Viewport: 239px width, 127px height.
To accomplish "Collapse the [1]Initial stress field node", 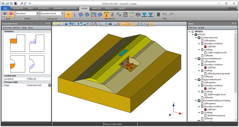I will coord(196,38).
